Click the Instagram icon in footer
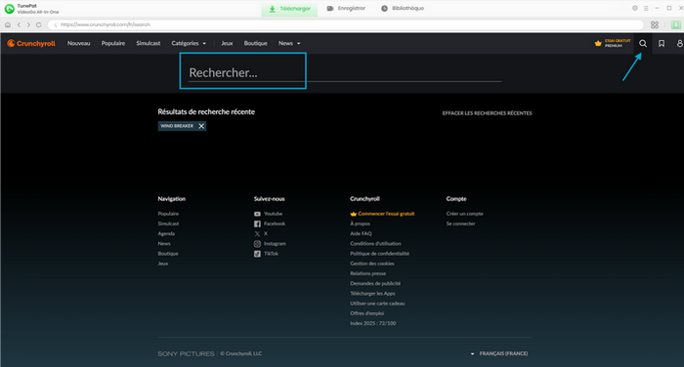 [257, 244]
